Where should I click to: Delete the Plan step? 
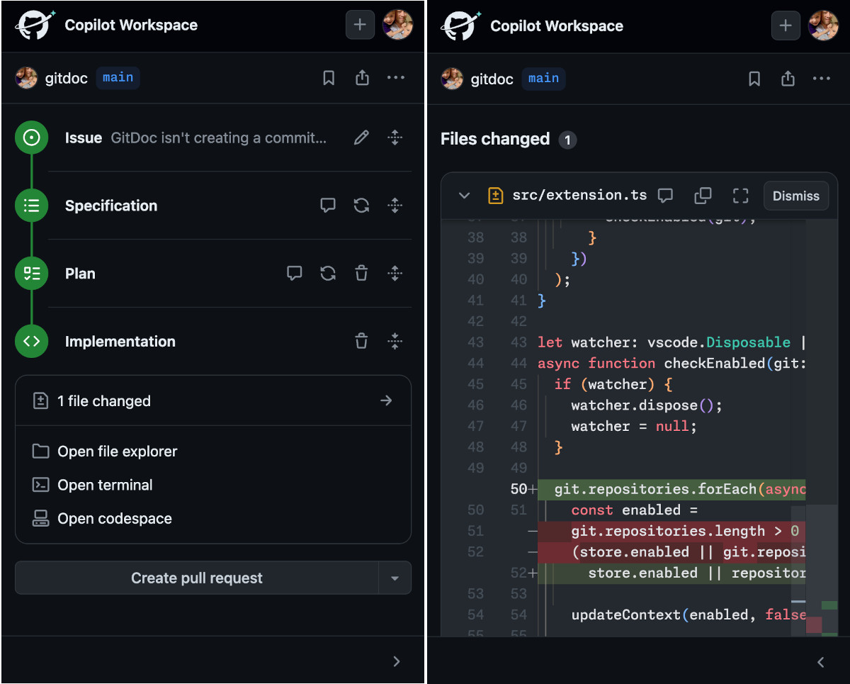click(x=361, y=273)
